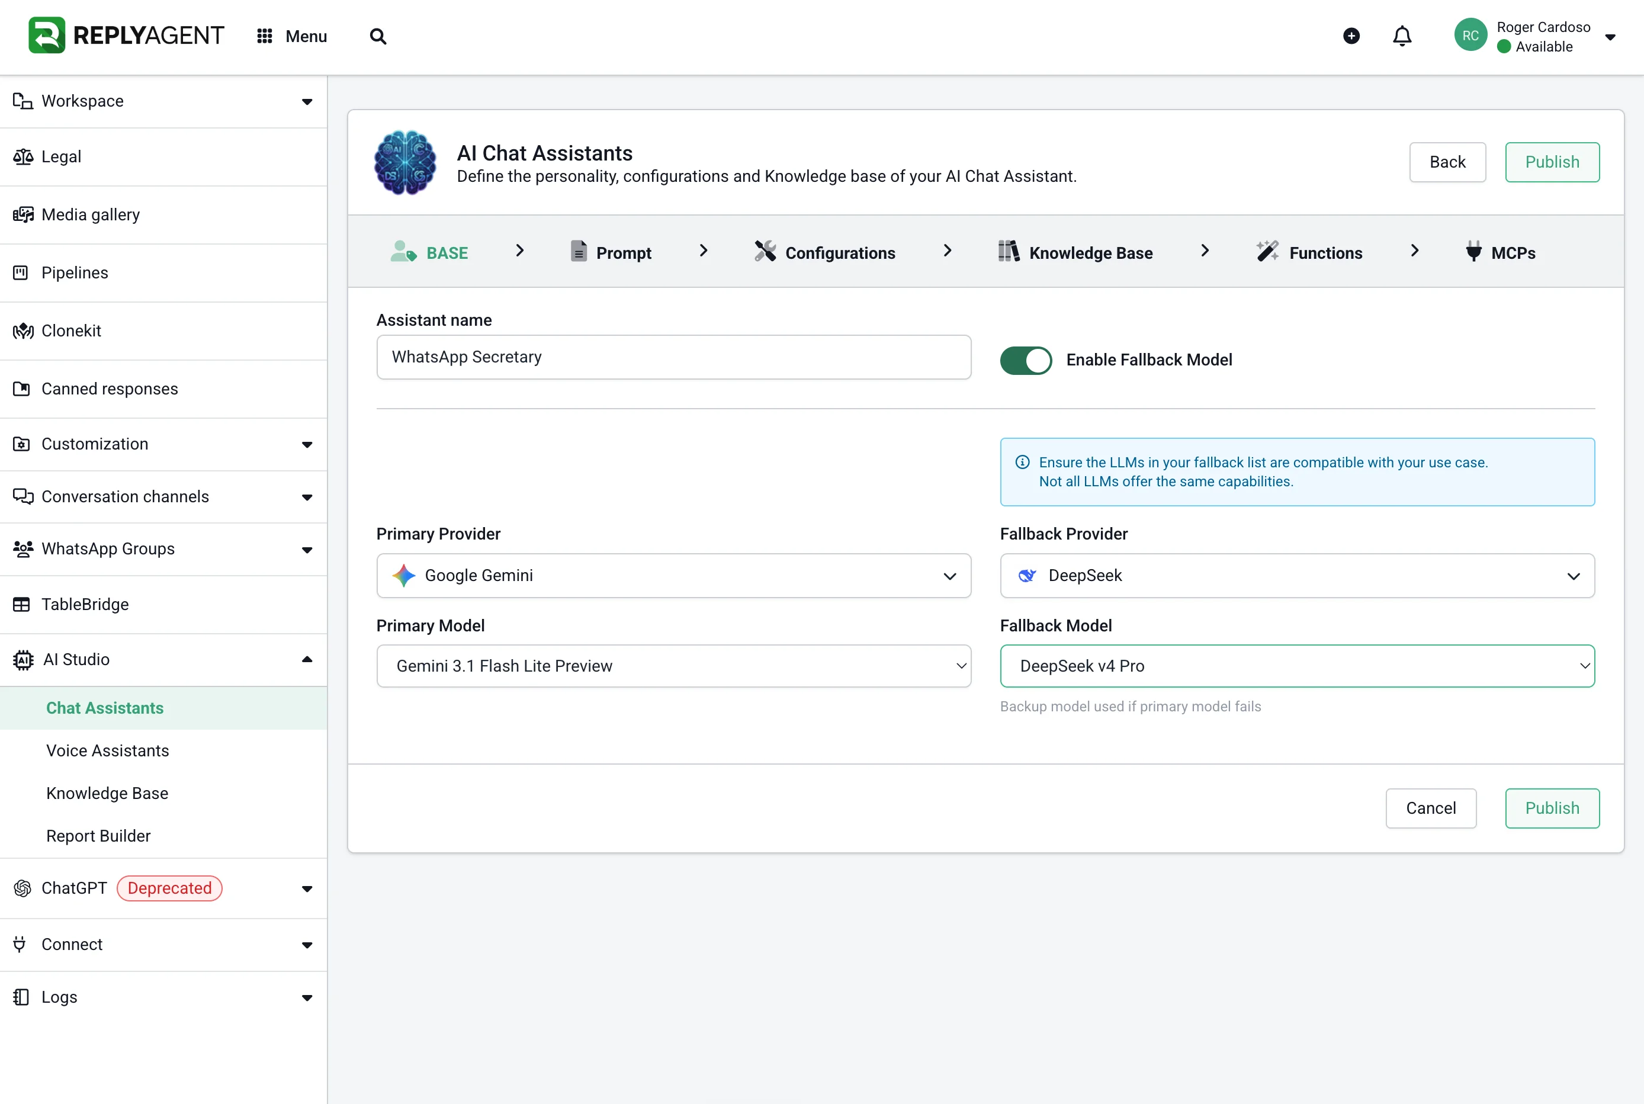Click the ReplyAgent logo
This screenshot has width=1644, height=1104.
126,35
